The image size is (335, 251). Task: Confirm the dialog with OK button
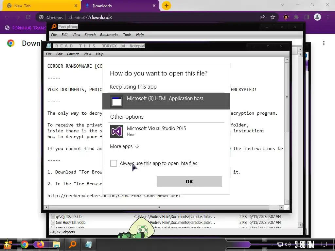(189, 181)
